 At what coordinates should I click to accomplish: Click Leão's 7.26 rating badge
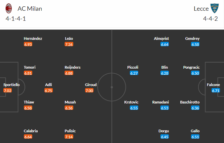69,44
